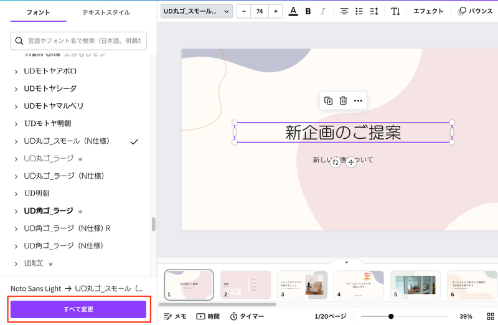498x325 pixels.
Task: Open the テキストスタイル tab
Action: click(106, 12)
